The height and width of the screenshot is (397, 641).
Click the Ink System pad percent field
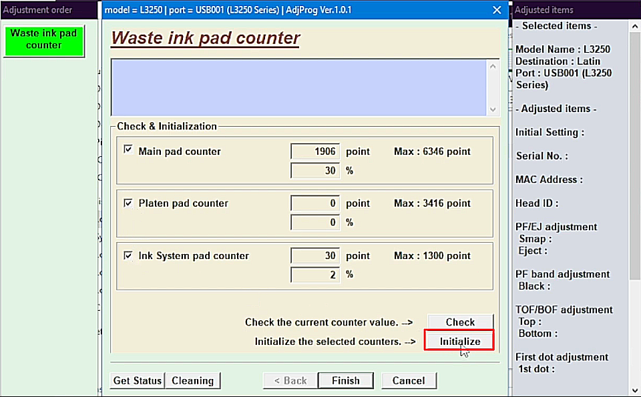pyautogui.click(x=314, y=274)
